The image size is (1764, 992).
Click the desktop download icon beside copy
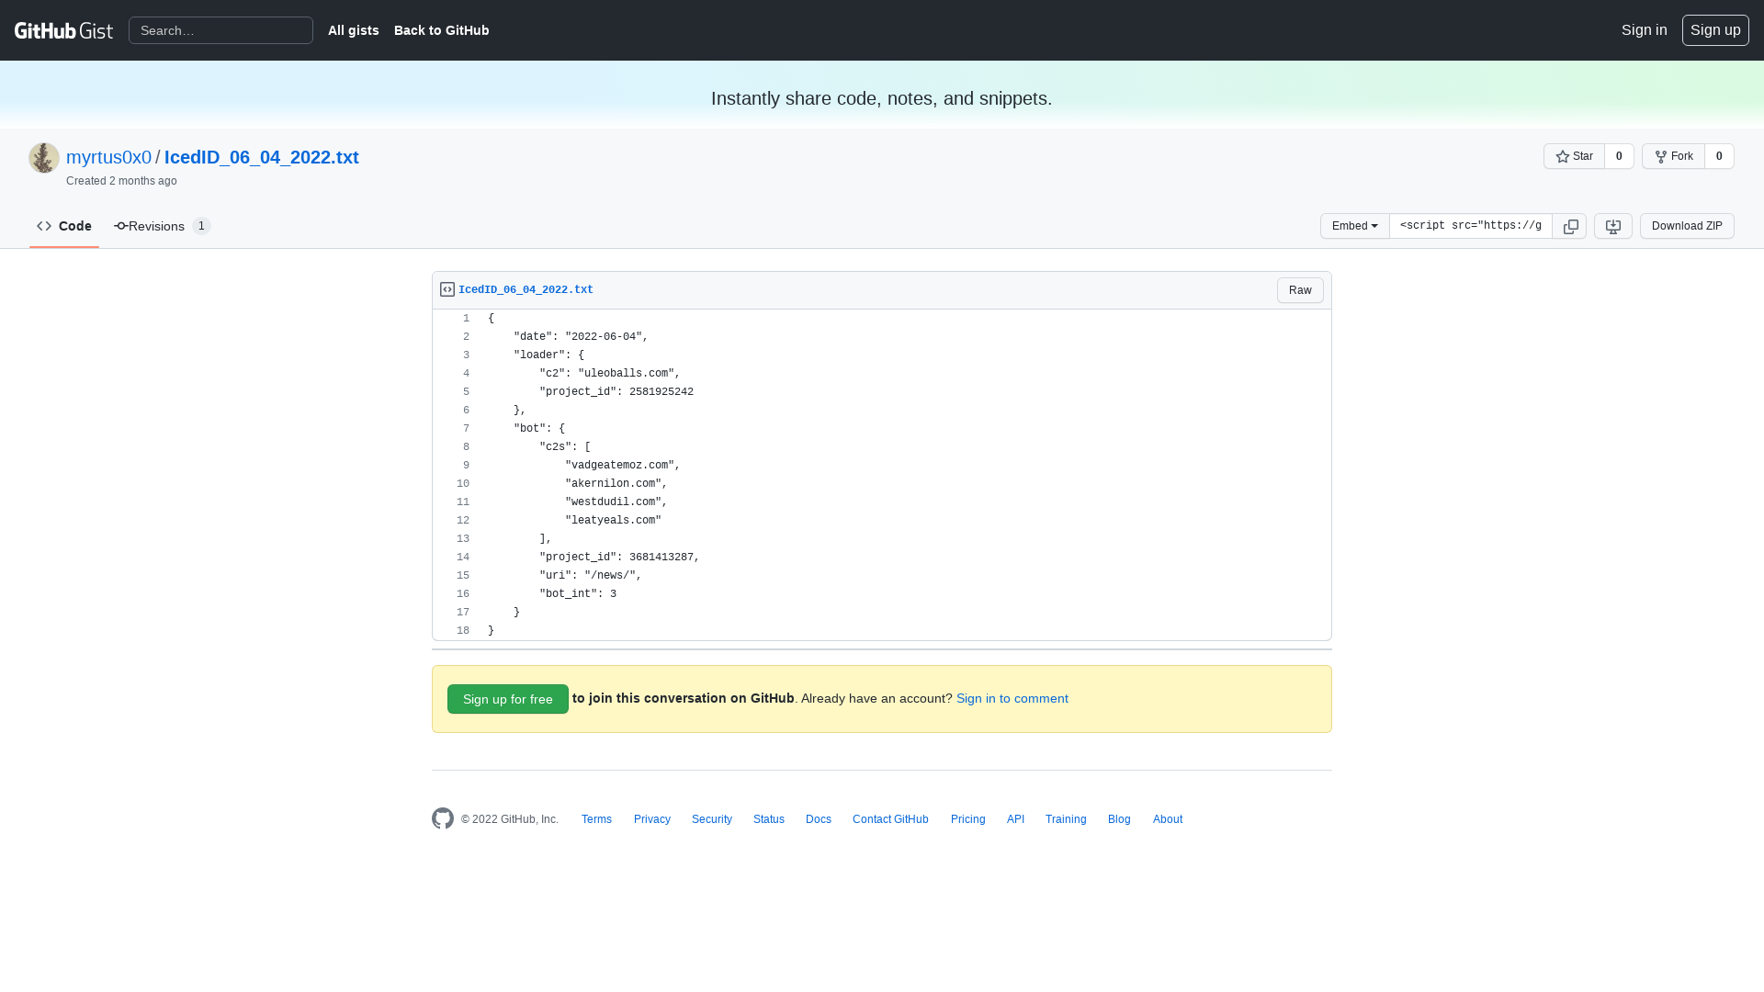point(1612,226)
